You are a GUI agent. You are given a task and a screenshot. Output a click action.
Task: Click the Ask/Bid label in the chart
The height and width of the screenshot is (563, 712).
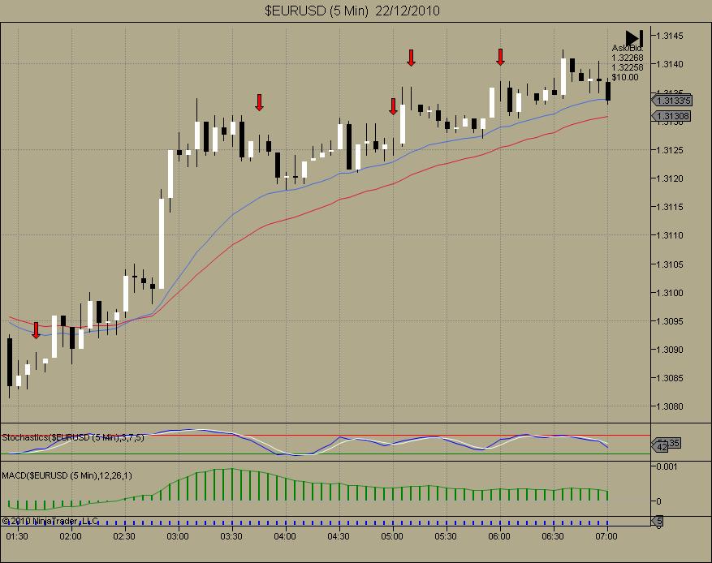tap(627, 48)
